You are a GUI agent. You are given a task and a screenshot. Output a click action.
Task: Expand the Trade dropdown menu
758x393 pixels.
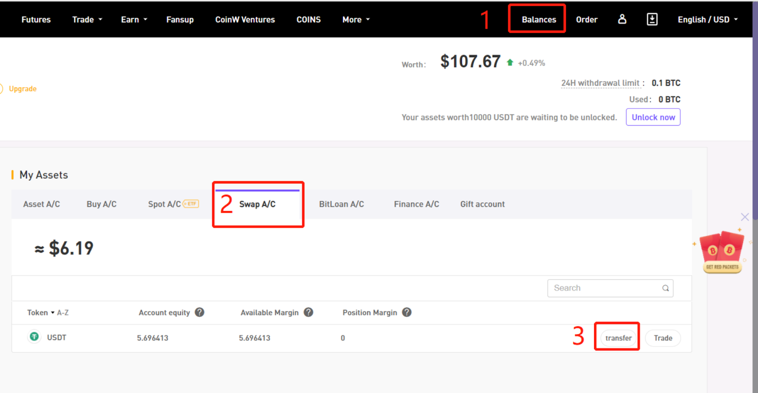pos(87,19)
